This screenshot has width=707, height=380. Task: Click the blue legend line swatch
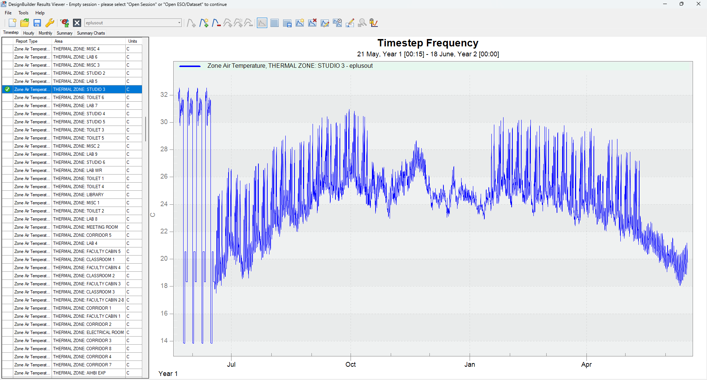tap(190, 66)
